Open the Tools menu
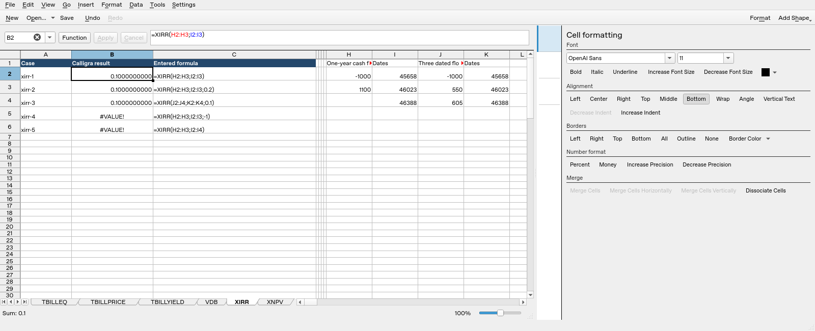The height and width of the screenshot is (331, 815). coord(157,5)
